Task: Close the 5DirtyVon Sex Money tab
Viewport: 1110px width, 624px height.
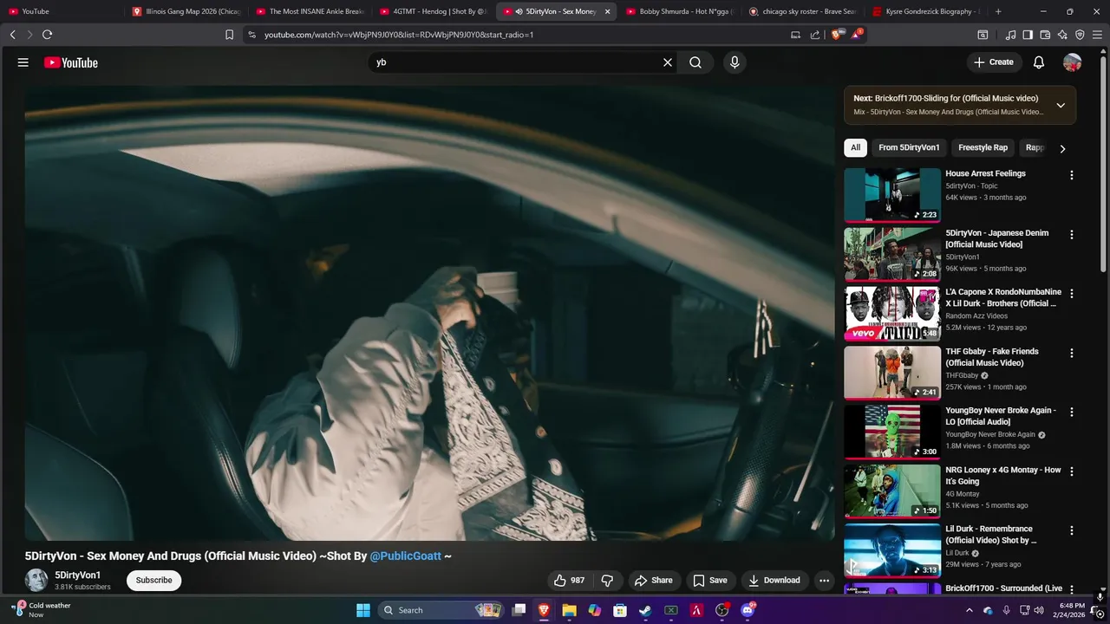Action: click(607, 11)
